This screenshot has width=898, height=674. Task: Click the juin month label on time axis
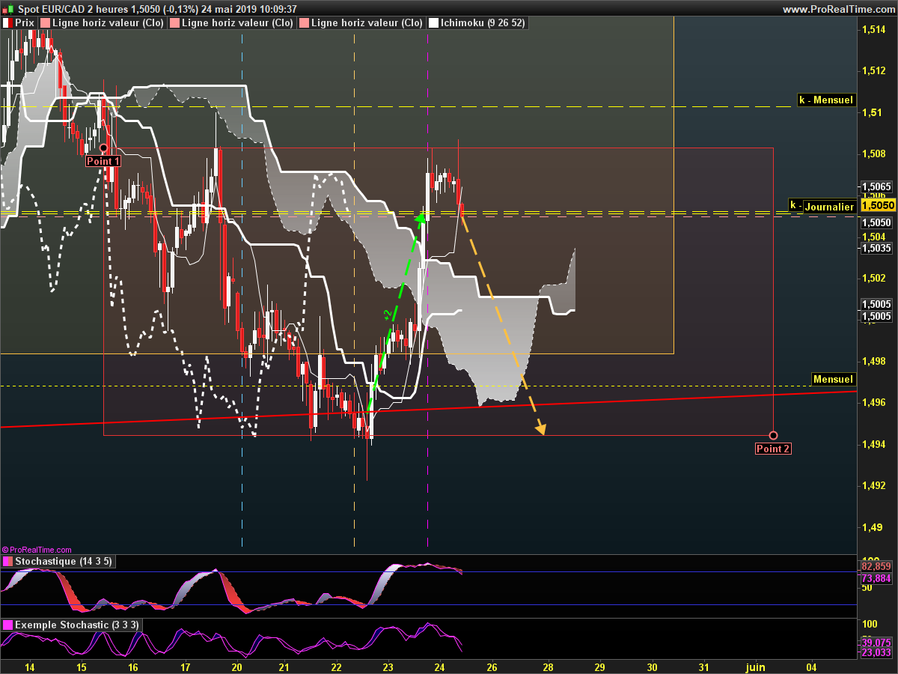pyautogui.click(x=756, y=667)
